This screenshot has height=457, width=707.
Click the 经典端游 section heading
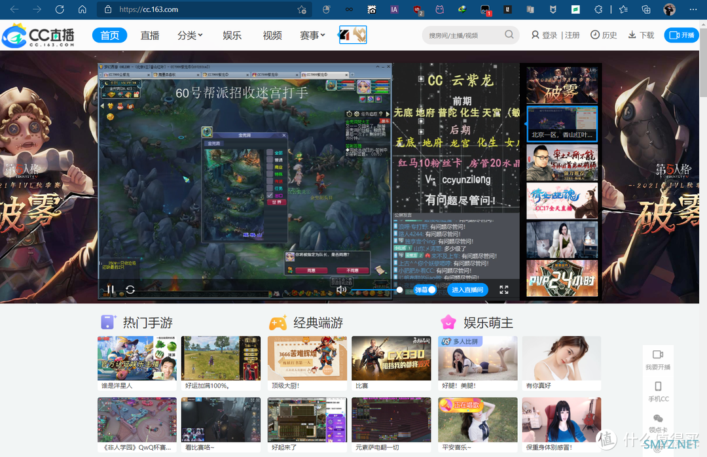(x=318, y=323)
